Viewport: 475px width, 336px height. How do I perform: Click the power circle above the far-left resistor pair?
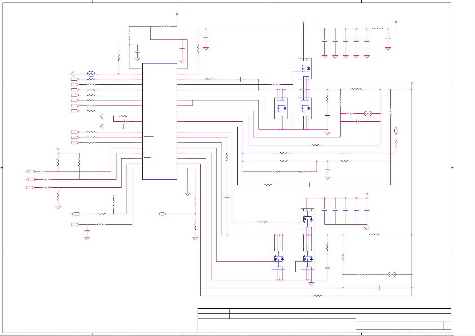[58, 148]
